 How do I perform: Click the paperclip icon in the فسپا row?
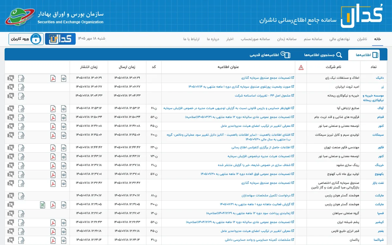coord(21,214)
